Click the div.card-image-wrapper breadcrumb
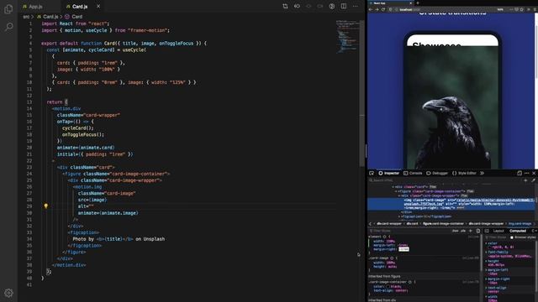 coord(486,224)
